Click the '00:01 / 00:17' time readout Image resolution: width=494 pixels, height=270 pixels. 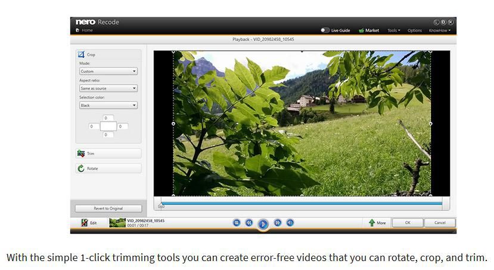(x=138, y=225)
